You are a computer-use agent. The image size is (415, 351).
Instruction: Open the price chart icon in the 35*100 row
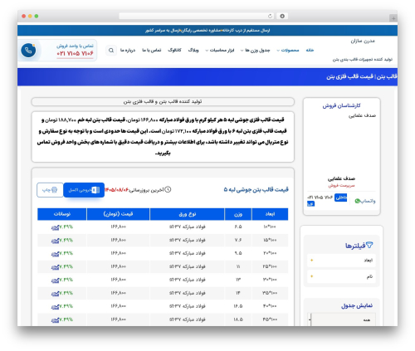[55, 294]
